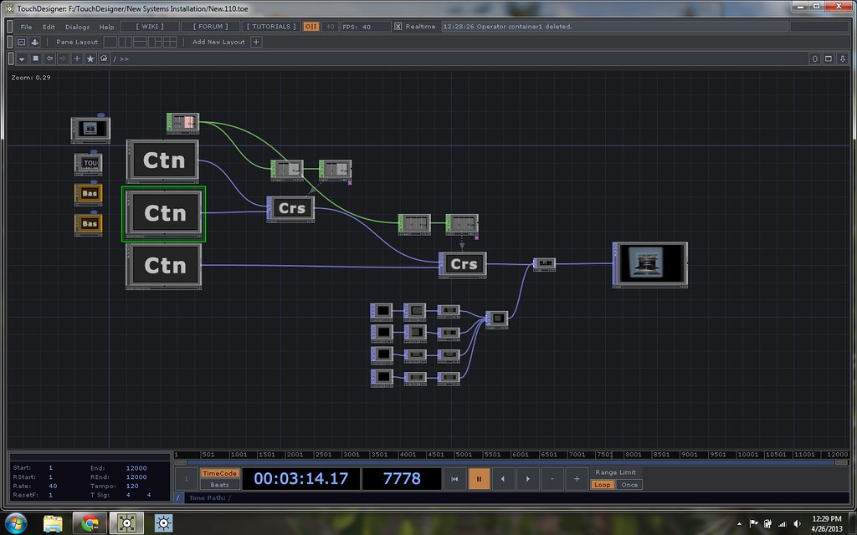Open the Dialogs menu
The height and width of the screenshot is (535, 857).
click(x=76, y=27)
